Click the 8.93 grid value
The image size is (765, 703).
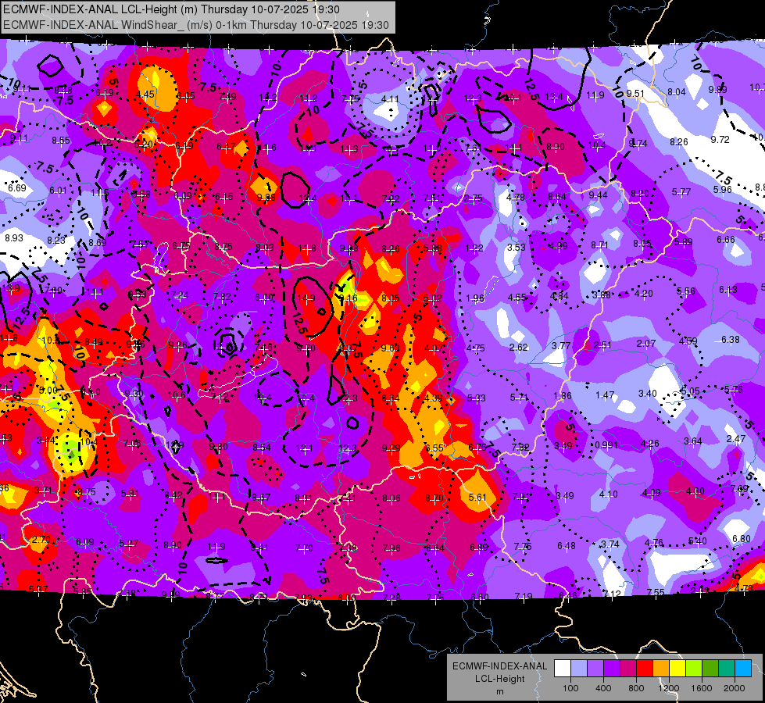point(14,238)
